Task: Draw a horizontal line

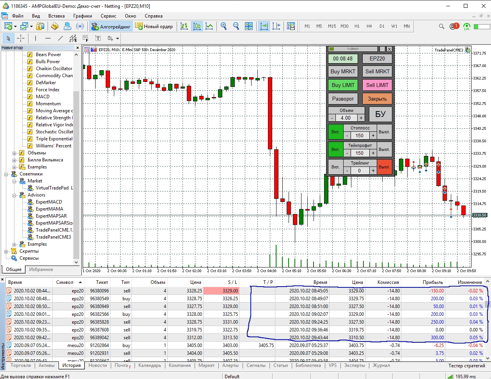Action: coord(48,38)
